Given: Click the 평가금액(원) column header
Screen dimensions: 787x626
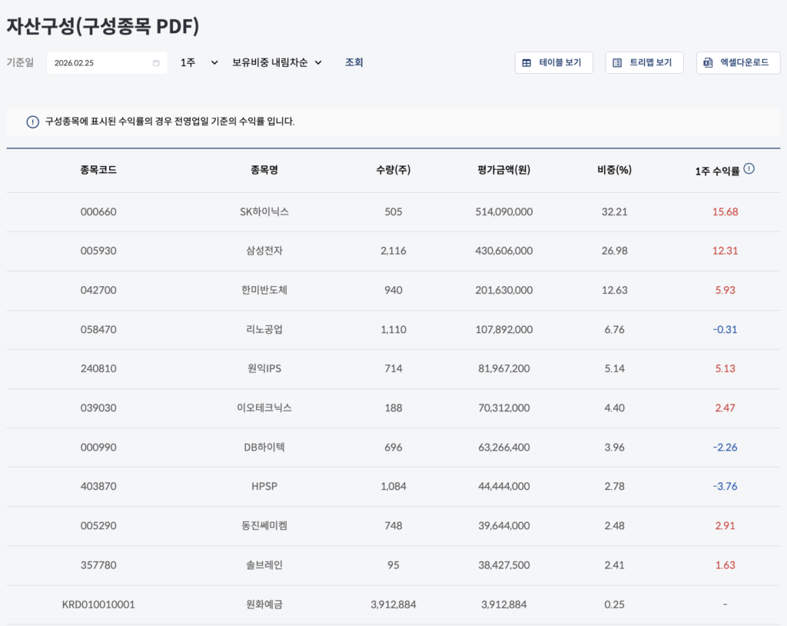Looking at the screenshot, I should tap(503, 170).
